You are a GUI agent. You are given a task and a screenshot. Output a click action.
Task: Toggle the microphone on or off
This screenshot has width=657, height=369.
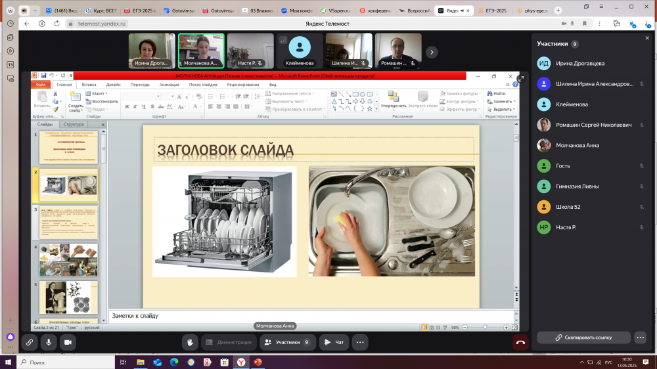[x=48, y=342]
